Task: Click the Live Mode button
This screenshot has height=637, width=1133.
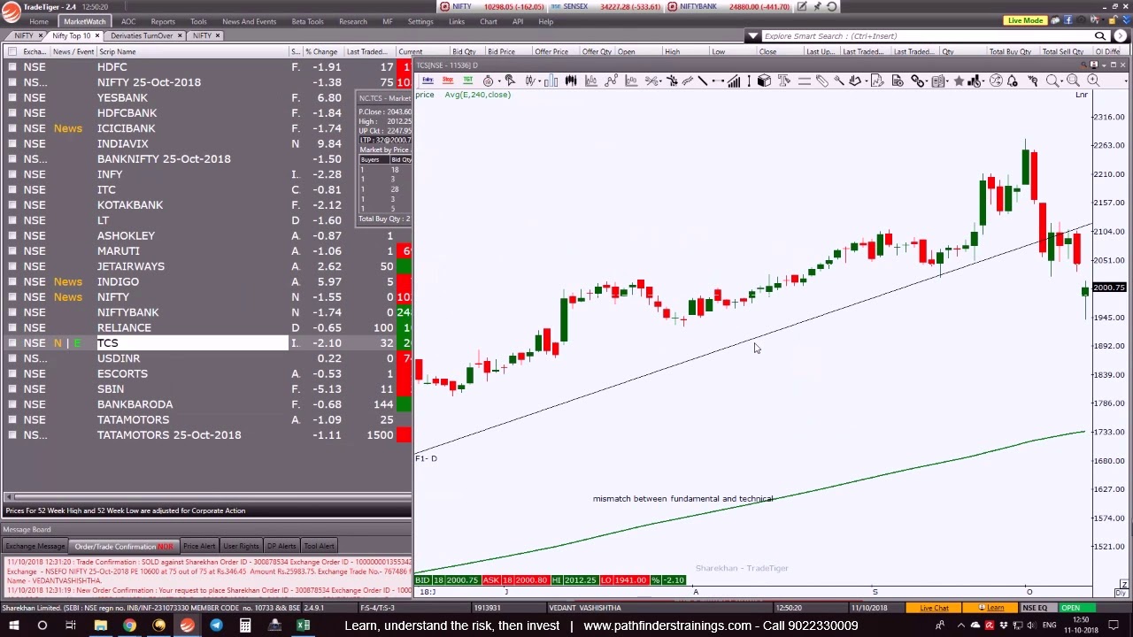Action: tap(1025, 20)
